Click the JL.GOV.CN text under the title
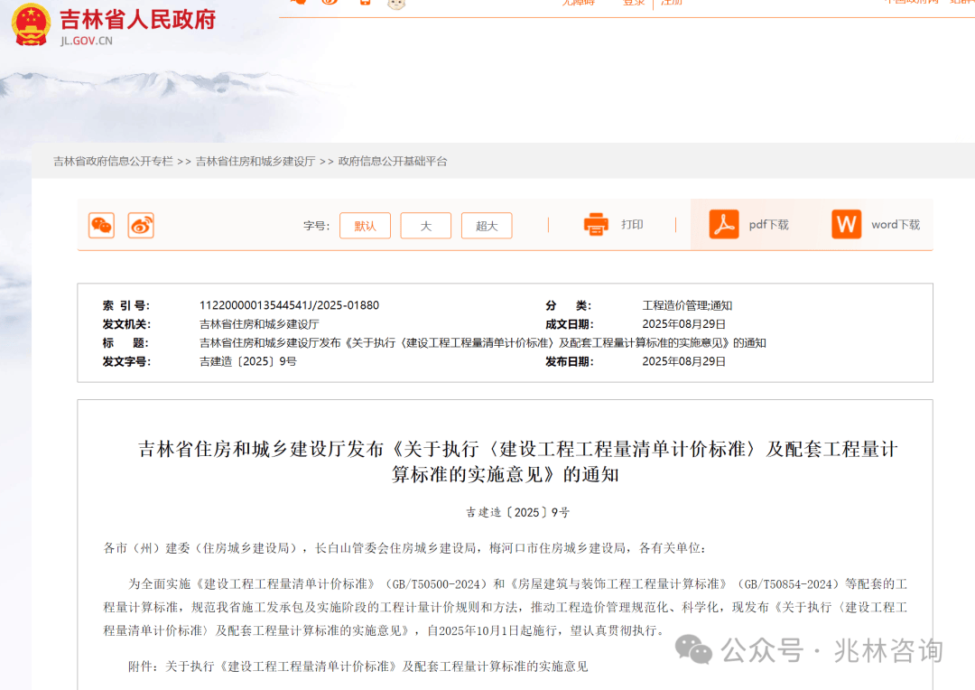The image size is (975, 690). pos(87,41)
